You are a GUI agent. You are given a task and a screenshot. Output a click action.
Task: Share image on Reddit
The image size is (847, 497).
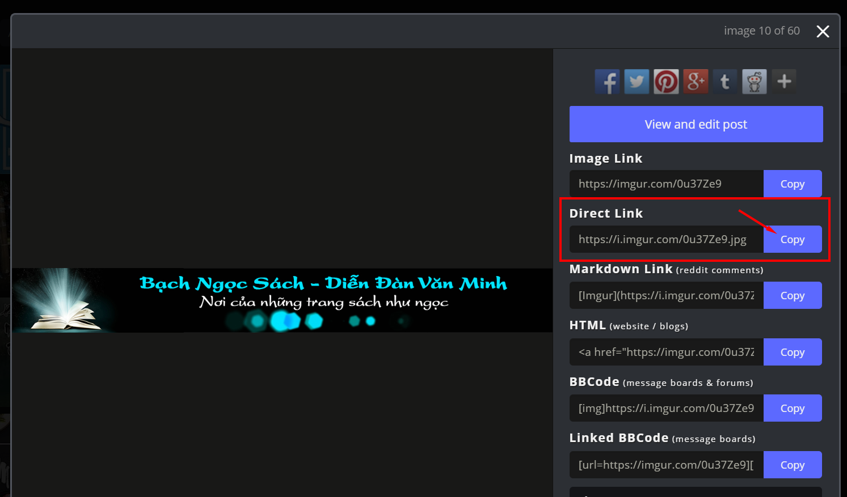[x=755, y=82]
